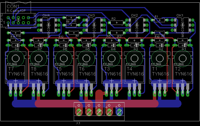Pick blue screw terminal pad 5 of X1
The height and width of the screenshot is (126, 200).
coord(119,113)
